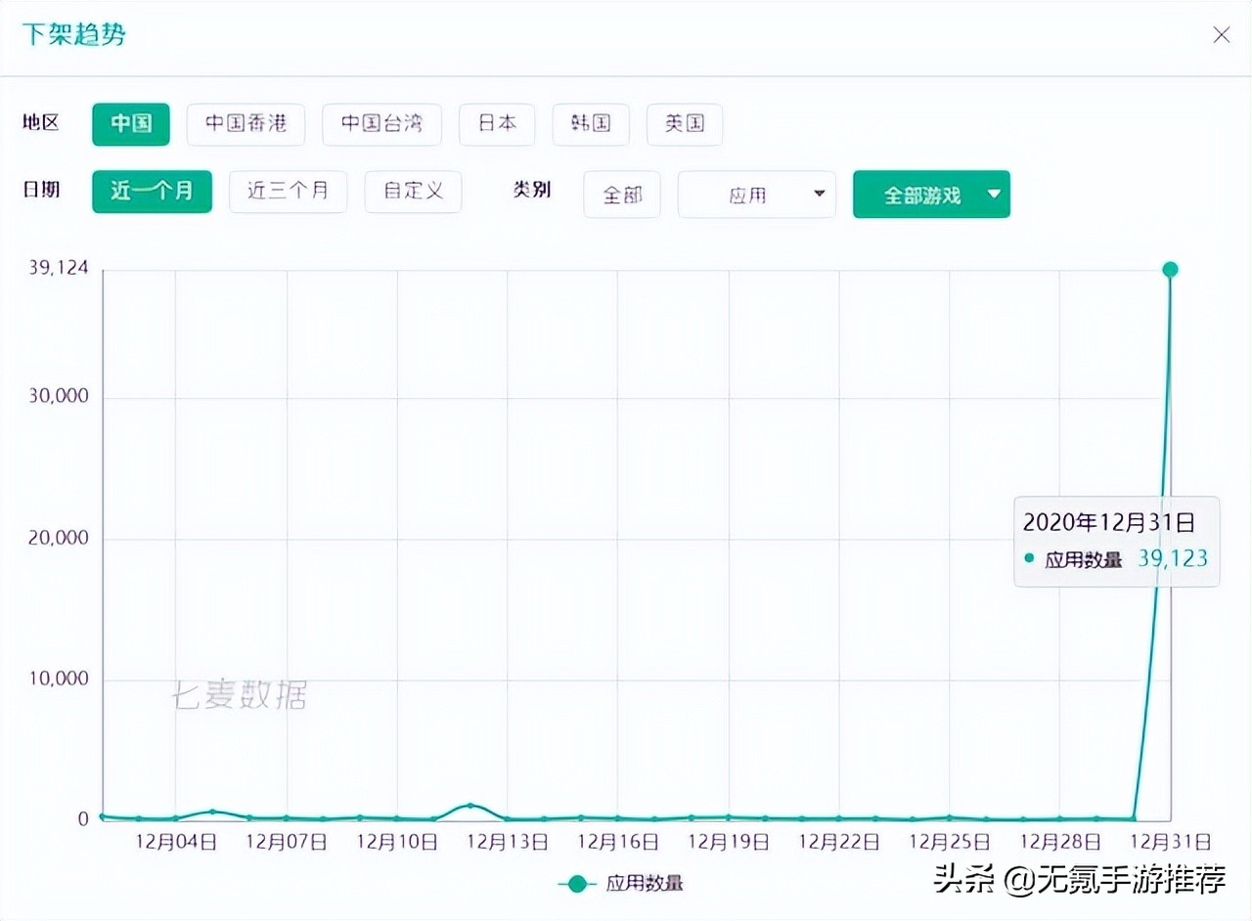Open the 应用 category dropdown
The image size is (1252, 921).
pyautogui.click(x=756, y=195)
